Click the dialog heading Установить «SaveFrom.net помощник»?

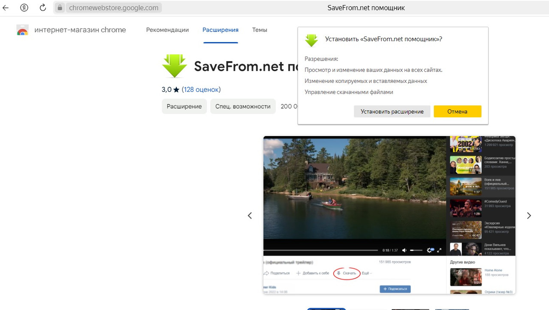coord(383,39)
